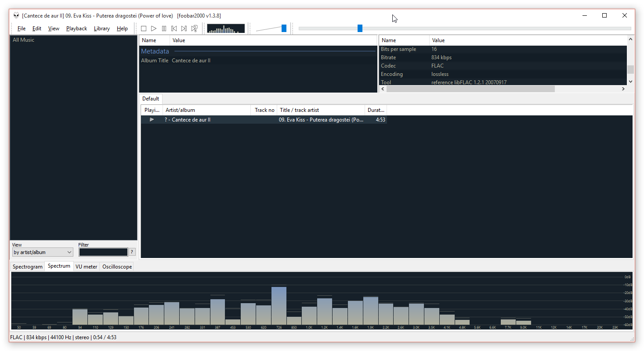Click the Play triangle button in the toolbar
The width and height of the screenshot is (644, 351).
[x=154, y=29]
